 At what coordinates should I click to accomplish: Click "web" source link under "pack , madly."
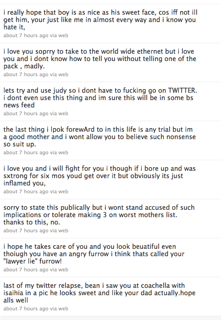(x=63, y=74)
